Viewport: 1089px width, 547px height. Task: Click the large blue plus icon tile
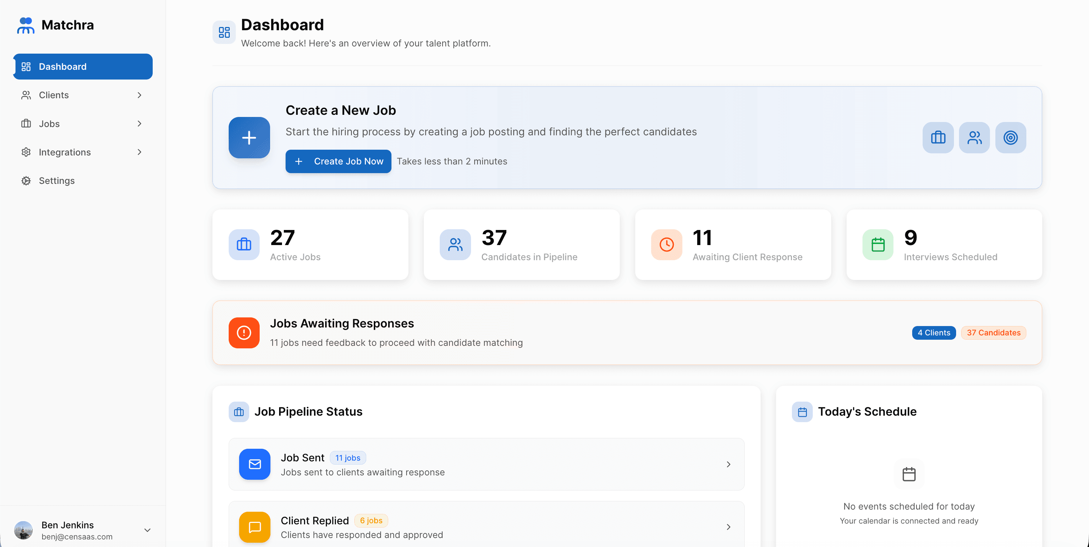[x=249, y=138]
